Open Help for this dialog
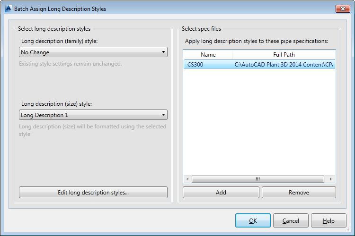355x236 pixels. pyautogui.click(x=328, y=221)
